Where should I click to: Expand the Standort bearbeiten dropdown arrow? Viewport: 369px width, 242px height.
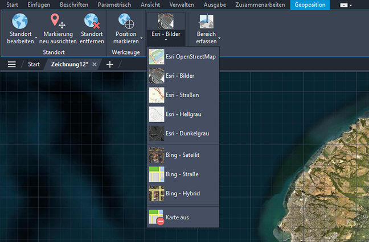tap(36, 38)
